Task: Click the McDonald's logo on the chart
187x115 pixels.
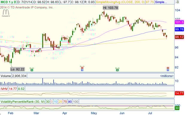Action: click(6, 13)
